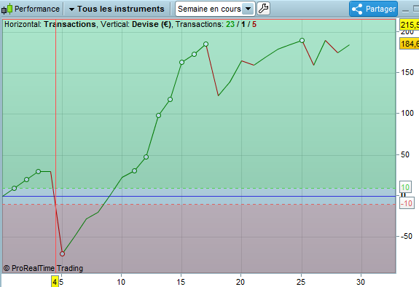
Task: Click the green circle marker at transaction 3
Action: click(x=38, y=172)
